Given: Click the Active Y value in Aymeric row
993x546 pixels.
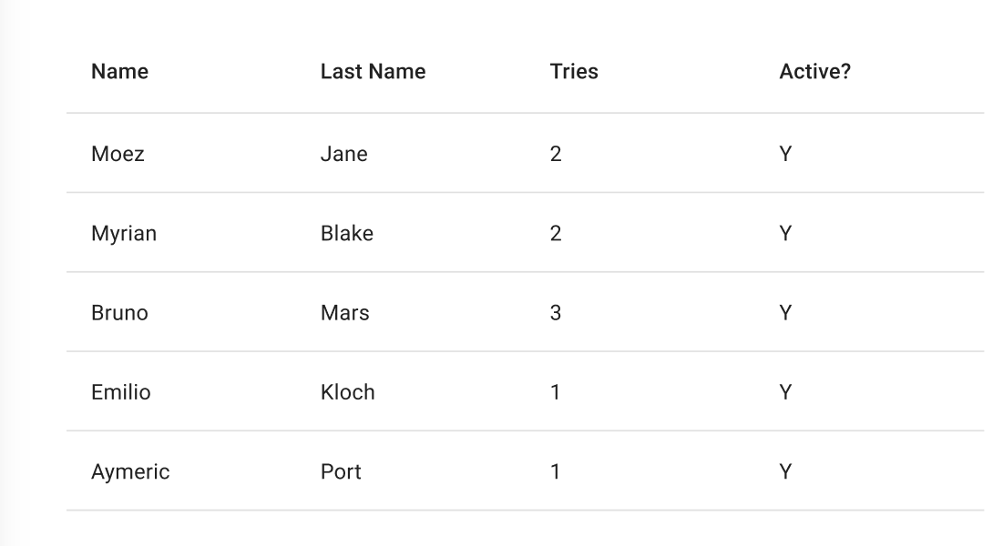Looking at the screenshot, I should click(x=785, y=471).
